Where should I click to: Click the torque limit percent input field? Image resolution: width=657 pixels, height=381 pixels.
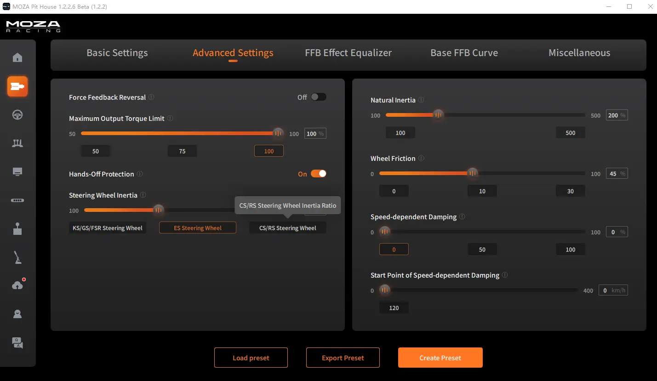coord(315,134)
